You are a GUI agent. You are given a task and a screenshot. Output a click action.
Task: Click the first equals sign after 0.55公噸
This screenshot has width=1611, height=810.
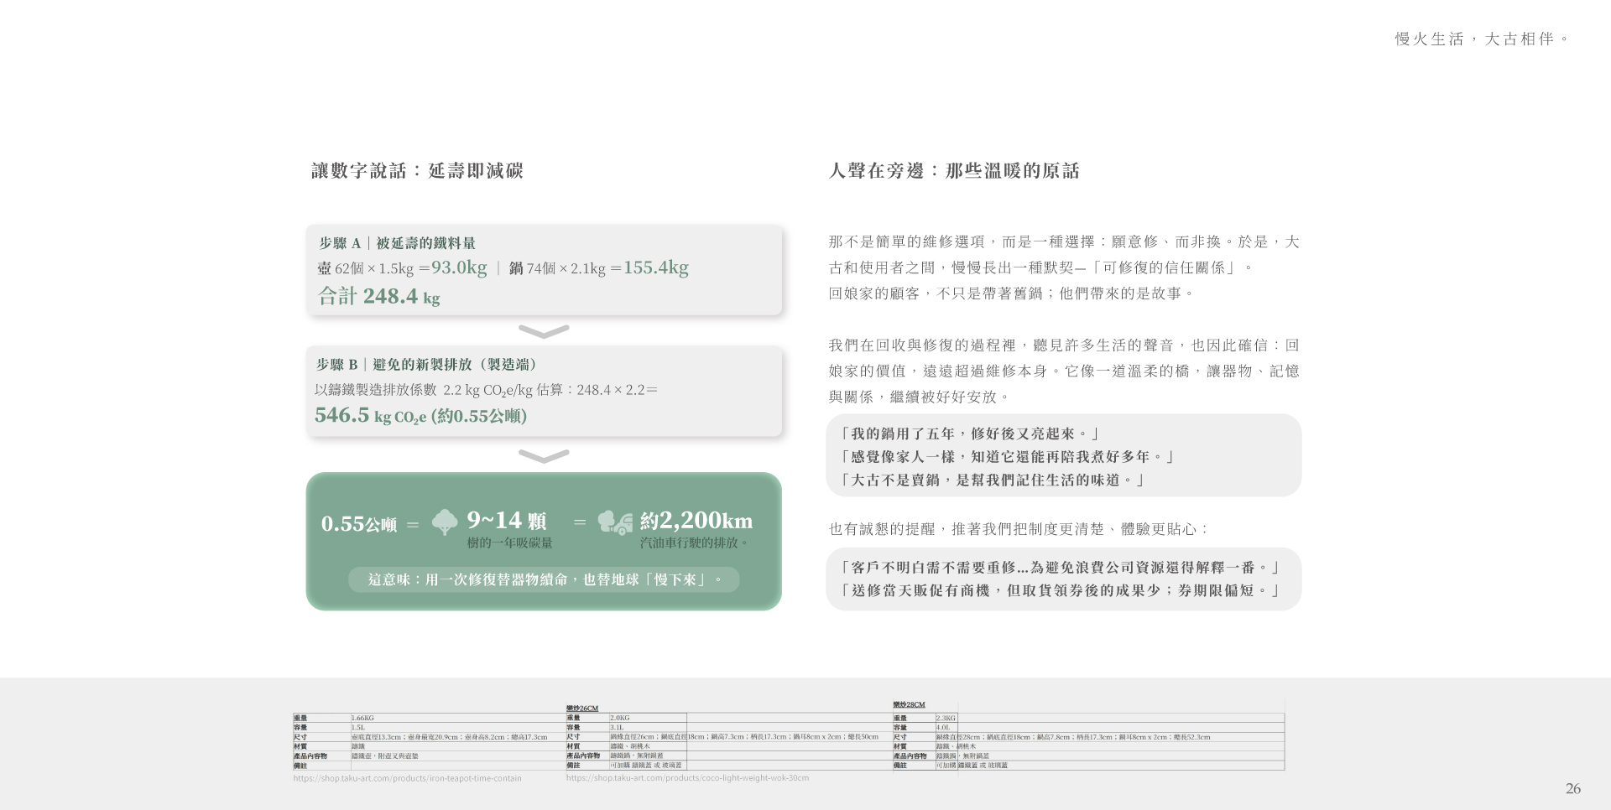tap(412, 525)
